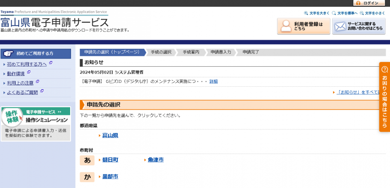This screenshot has width=390, height=188.
Task: Choose 黒部市 municipality link
Action: tap(110, 176)
